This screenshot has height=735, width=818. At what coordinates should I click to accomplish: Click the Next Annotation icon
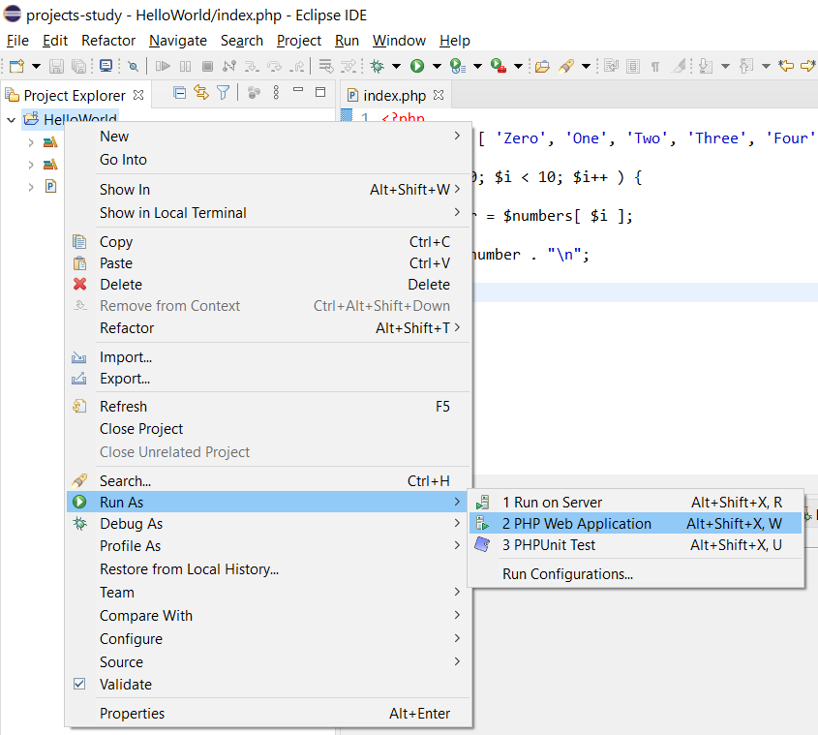click(706, 66)
